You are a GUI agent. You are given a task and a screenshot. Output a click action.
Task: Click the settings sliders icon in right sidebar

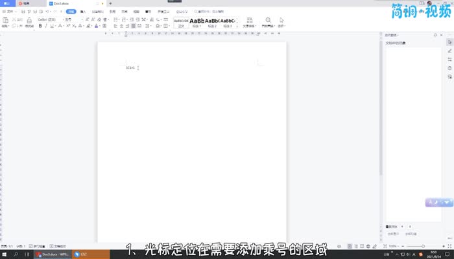coord(449,59)
